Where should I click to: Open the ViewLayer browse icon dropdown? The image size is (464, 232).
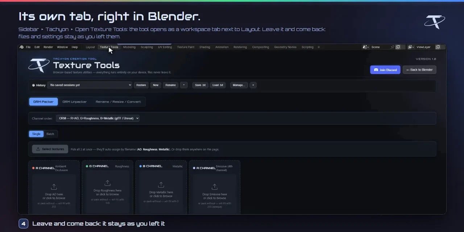(x=411, y=47)
